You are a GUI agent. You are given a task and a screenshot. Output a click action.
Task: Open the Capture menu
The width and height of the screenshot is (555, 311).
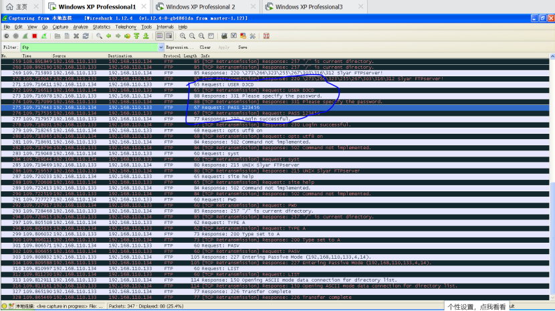tap(60, 27)
